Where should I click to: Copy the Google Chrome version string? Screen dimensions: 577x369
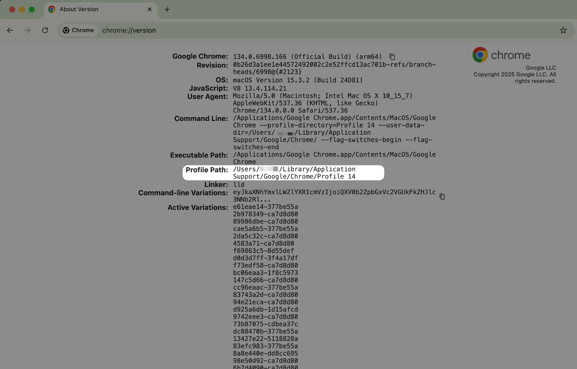point(392,56)
